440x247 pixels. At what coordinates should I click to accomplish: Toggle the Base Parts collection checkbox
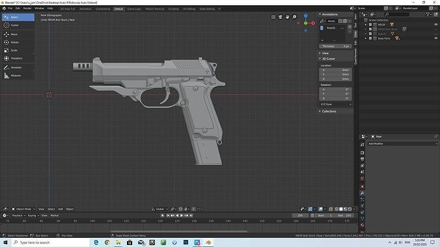(370, 38)
